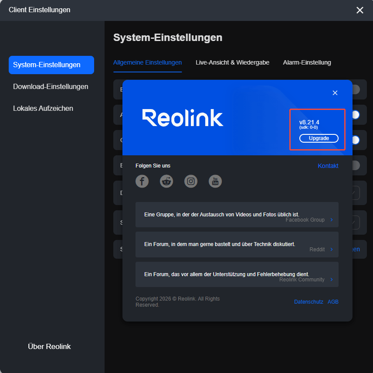The height and width of the screenshot is (373, 373).
Task: Open the Facebook Group row
Action: click(x=237, y=215)
